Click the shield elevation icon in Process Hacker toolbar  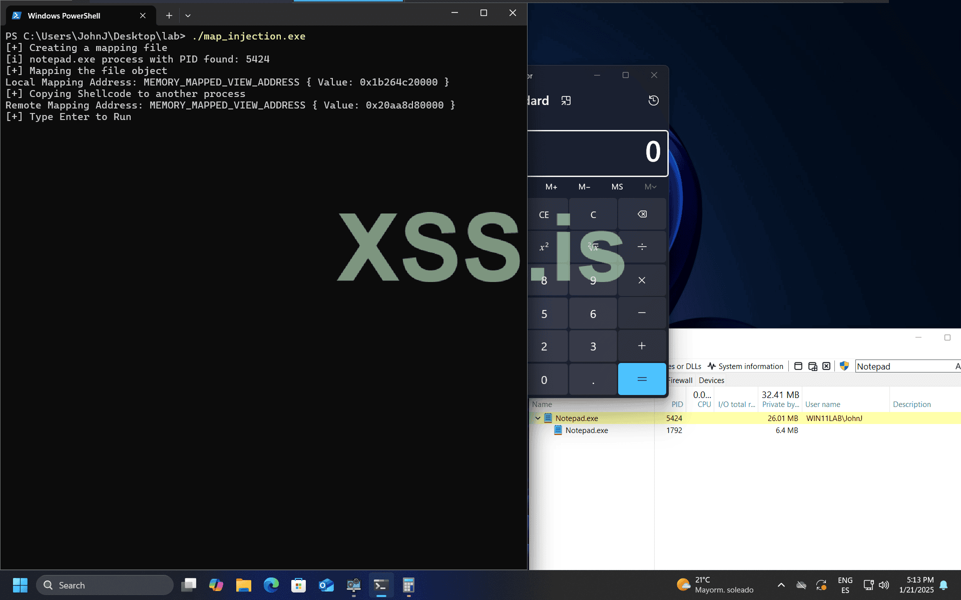[x=844, y=366]
